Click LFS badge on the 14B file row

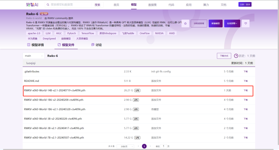[x=137, y=90]
